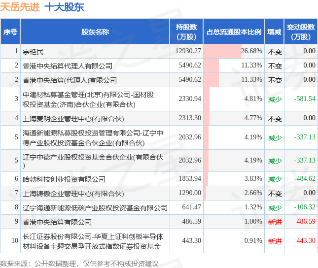Viewport: 318px width, 268px height.
Task: Select the 股东名称 column header
Action: click(95, 32)
